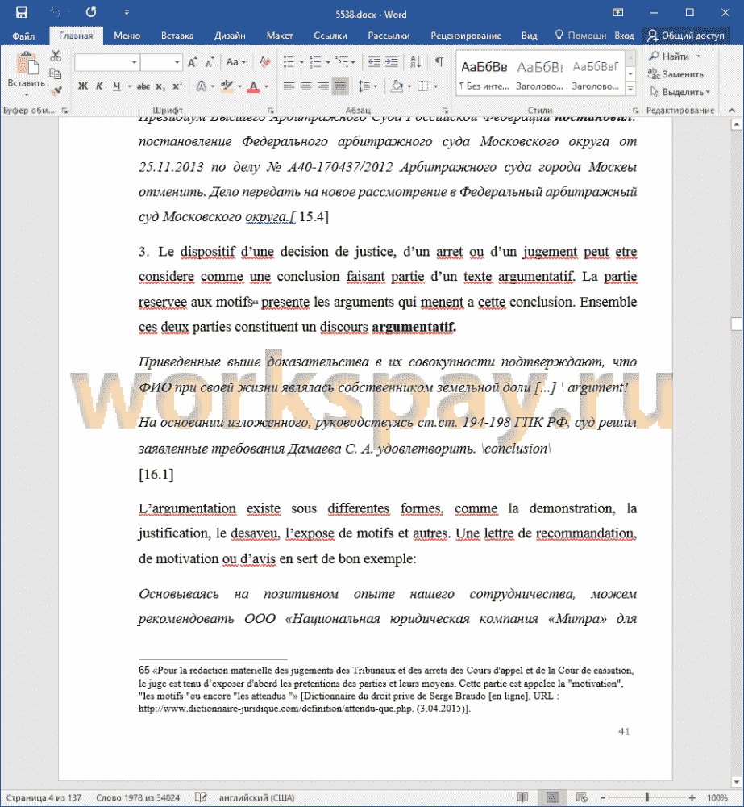The image size is (744, 807).
Task: Toggle bold formatting (Ж)
Action: point(82,86)
